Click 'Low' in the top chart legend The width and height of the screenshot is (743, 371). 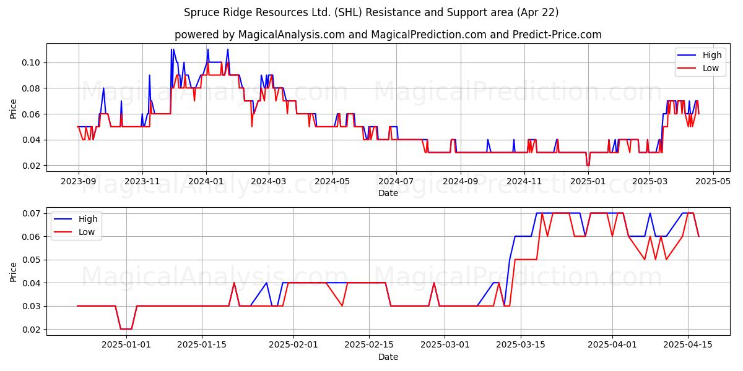coord(711,69)
